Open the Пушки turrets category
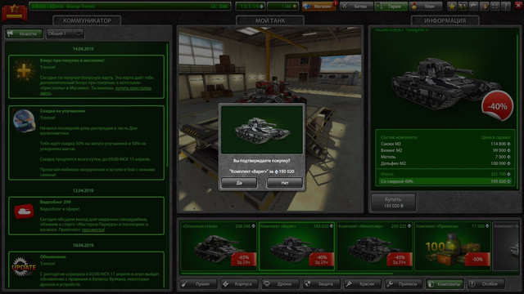524x294 pixels. (198, 284)
